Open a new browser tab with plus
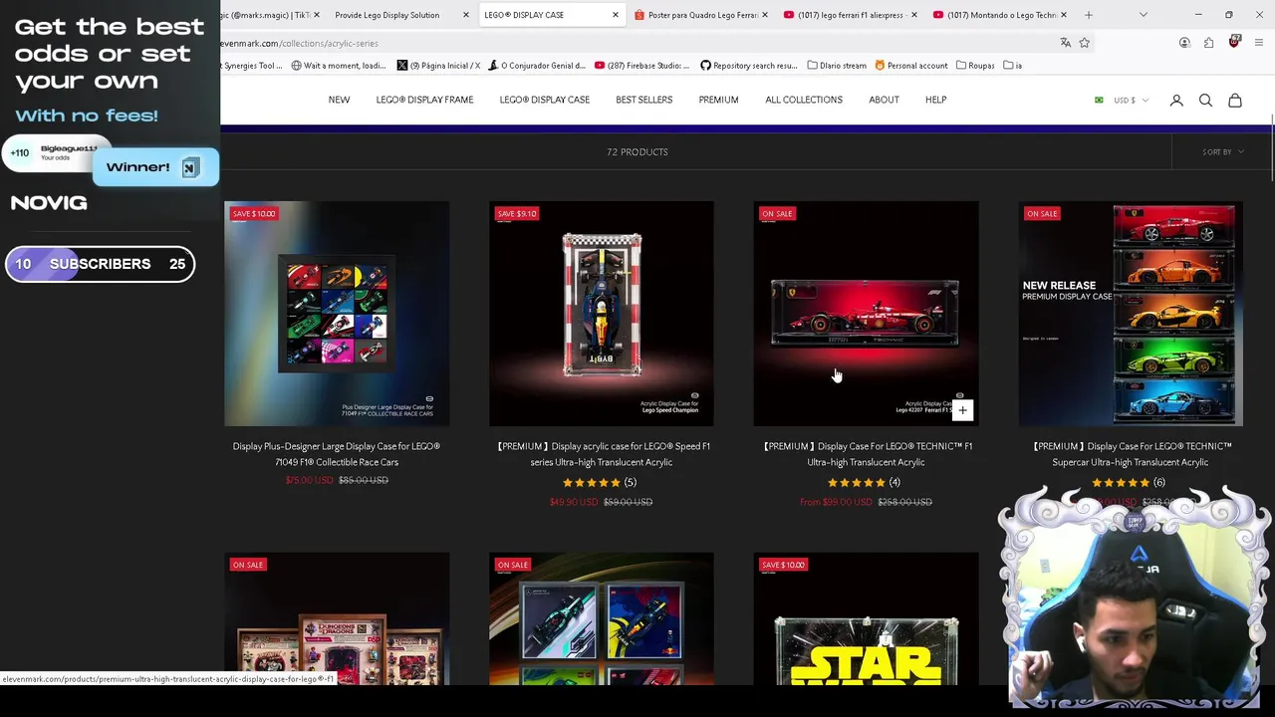 click(x=1089, y=15)
